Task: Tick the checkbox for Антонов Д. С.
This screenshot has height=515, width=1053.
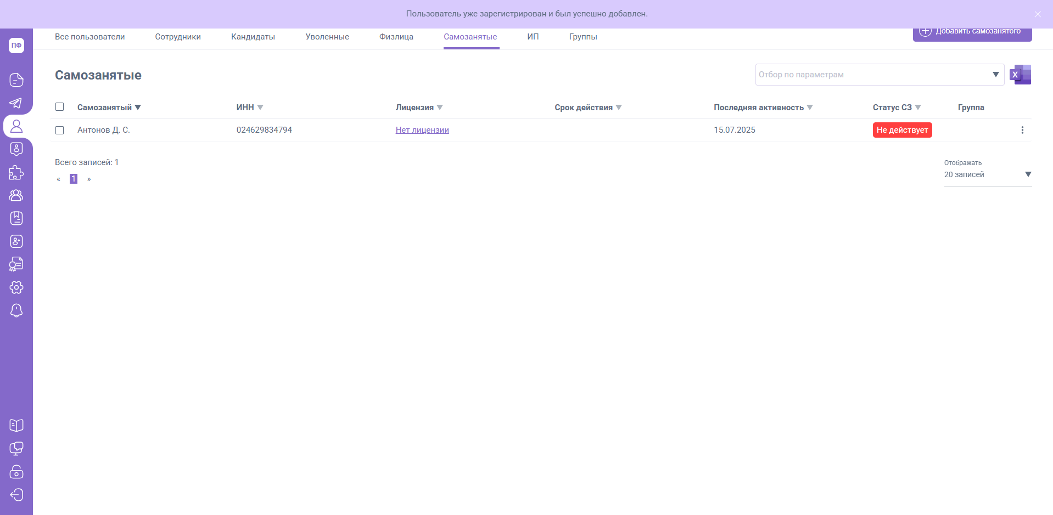Action: (60, 130)
